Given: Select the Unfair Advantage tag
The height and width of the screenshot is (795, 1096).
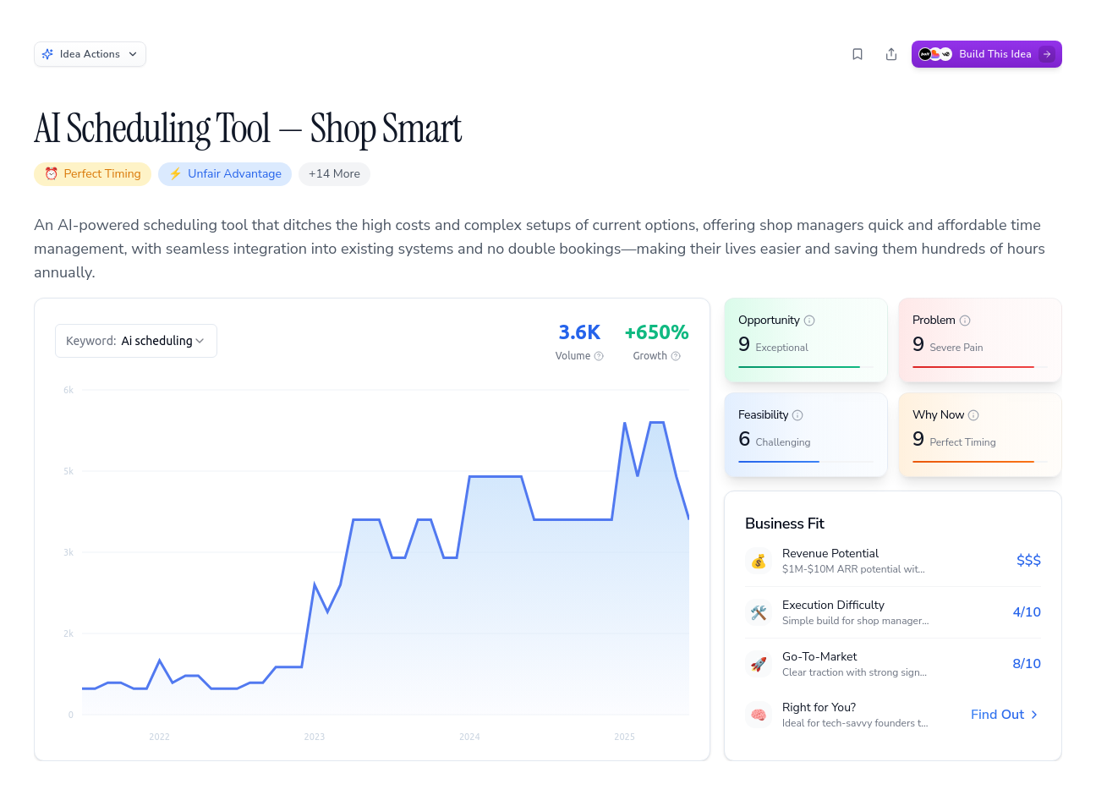Looking at the screenshot, I should coord(225,174).
